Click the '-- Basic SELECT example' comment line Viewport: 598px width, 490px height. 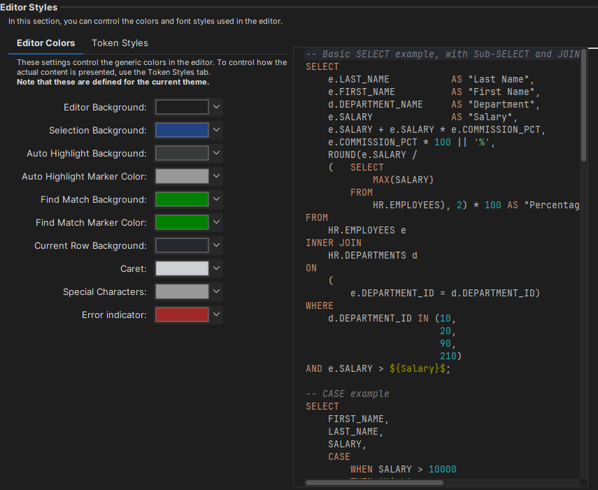[x=443, y=54]
